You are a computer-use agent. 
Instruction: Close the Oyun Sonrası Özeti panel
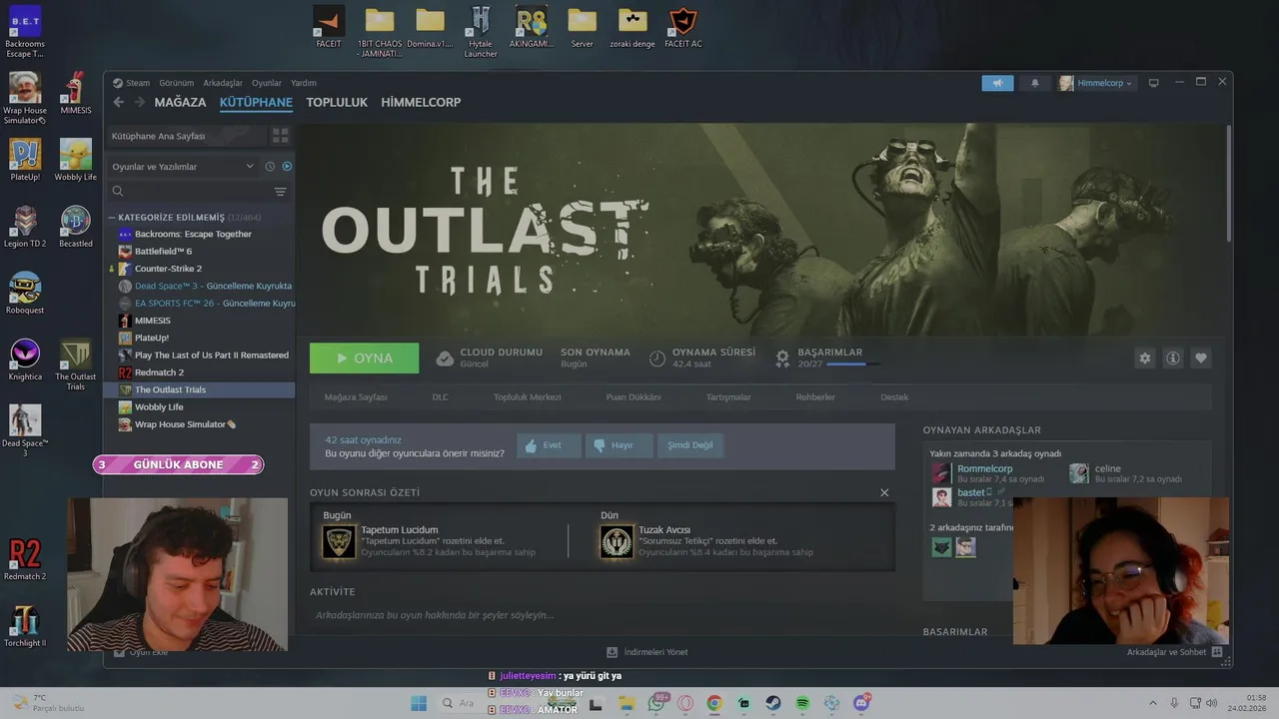tap(884, 492)
